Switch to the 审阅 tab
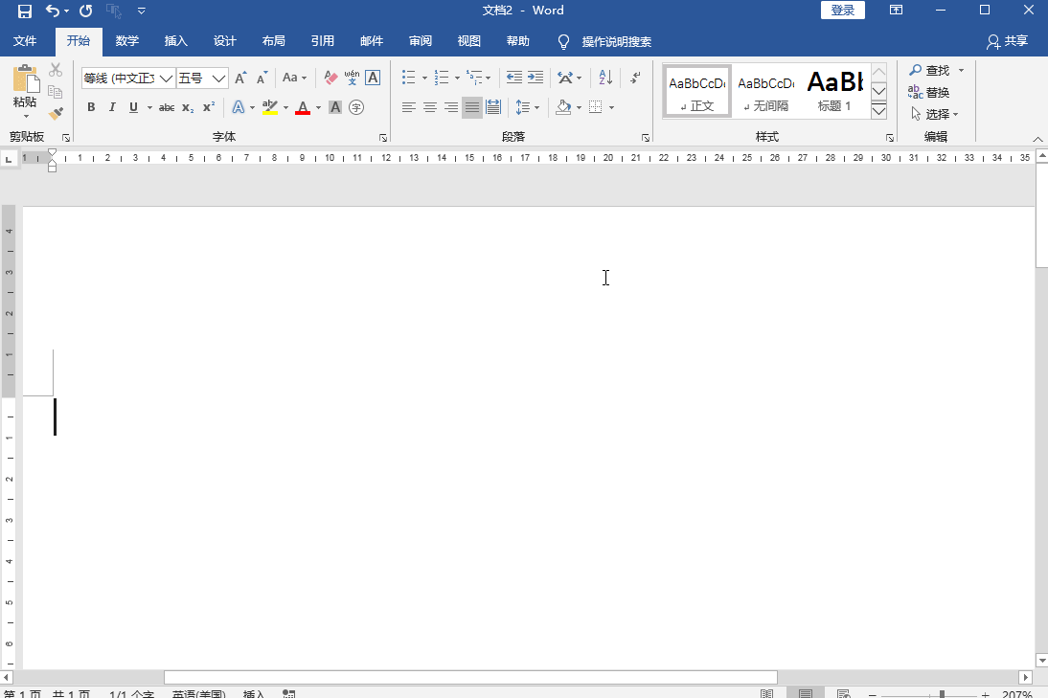1048x698 pixels. (421, 41)
